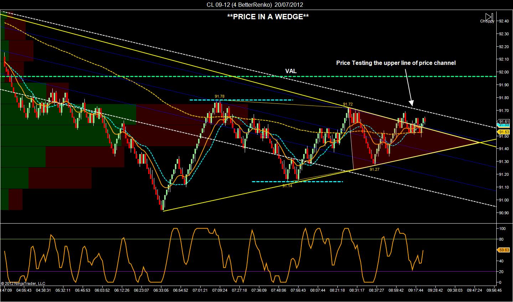Select the 91.78 swing high label

click(x=220, y=96)
